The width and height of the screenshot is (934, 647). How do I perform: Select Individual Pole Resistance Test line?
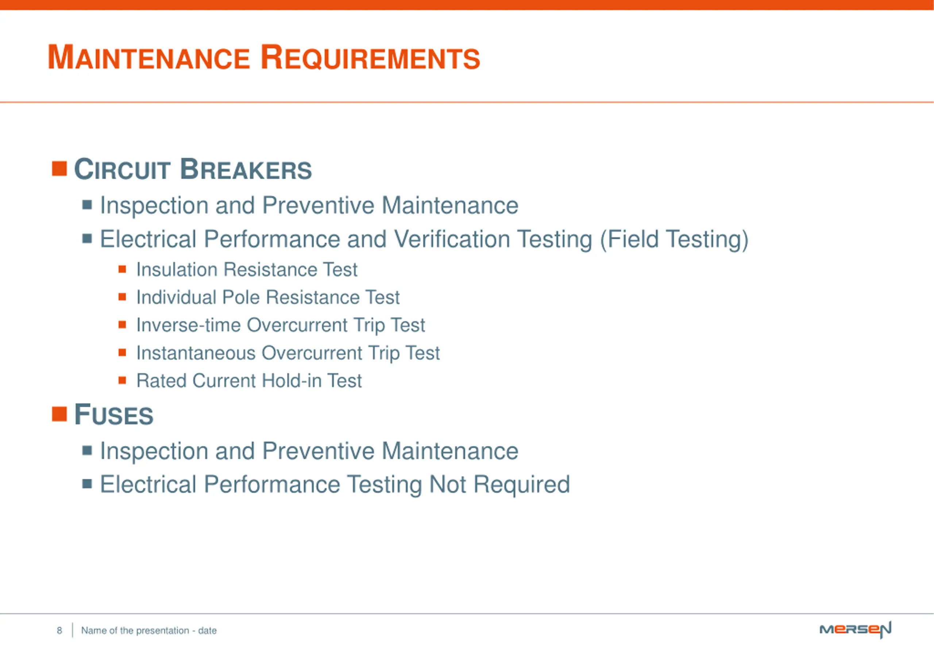[x=268, y=297]
